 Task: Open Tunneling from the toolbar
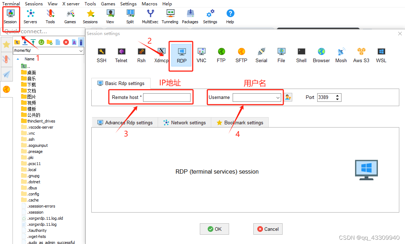click(170, 16)
